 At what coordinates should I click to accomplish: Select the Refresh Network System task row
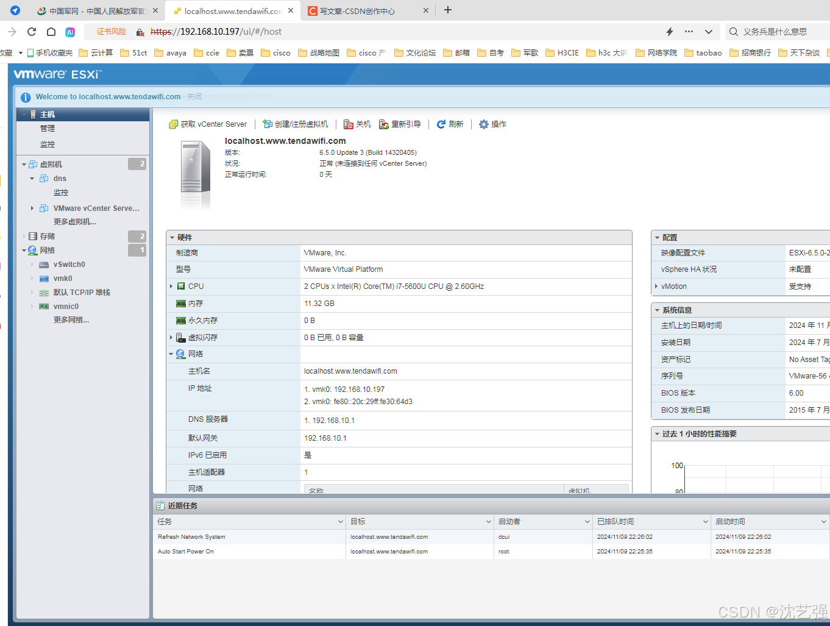click(491, 537)
